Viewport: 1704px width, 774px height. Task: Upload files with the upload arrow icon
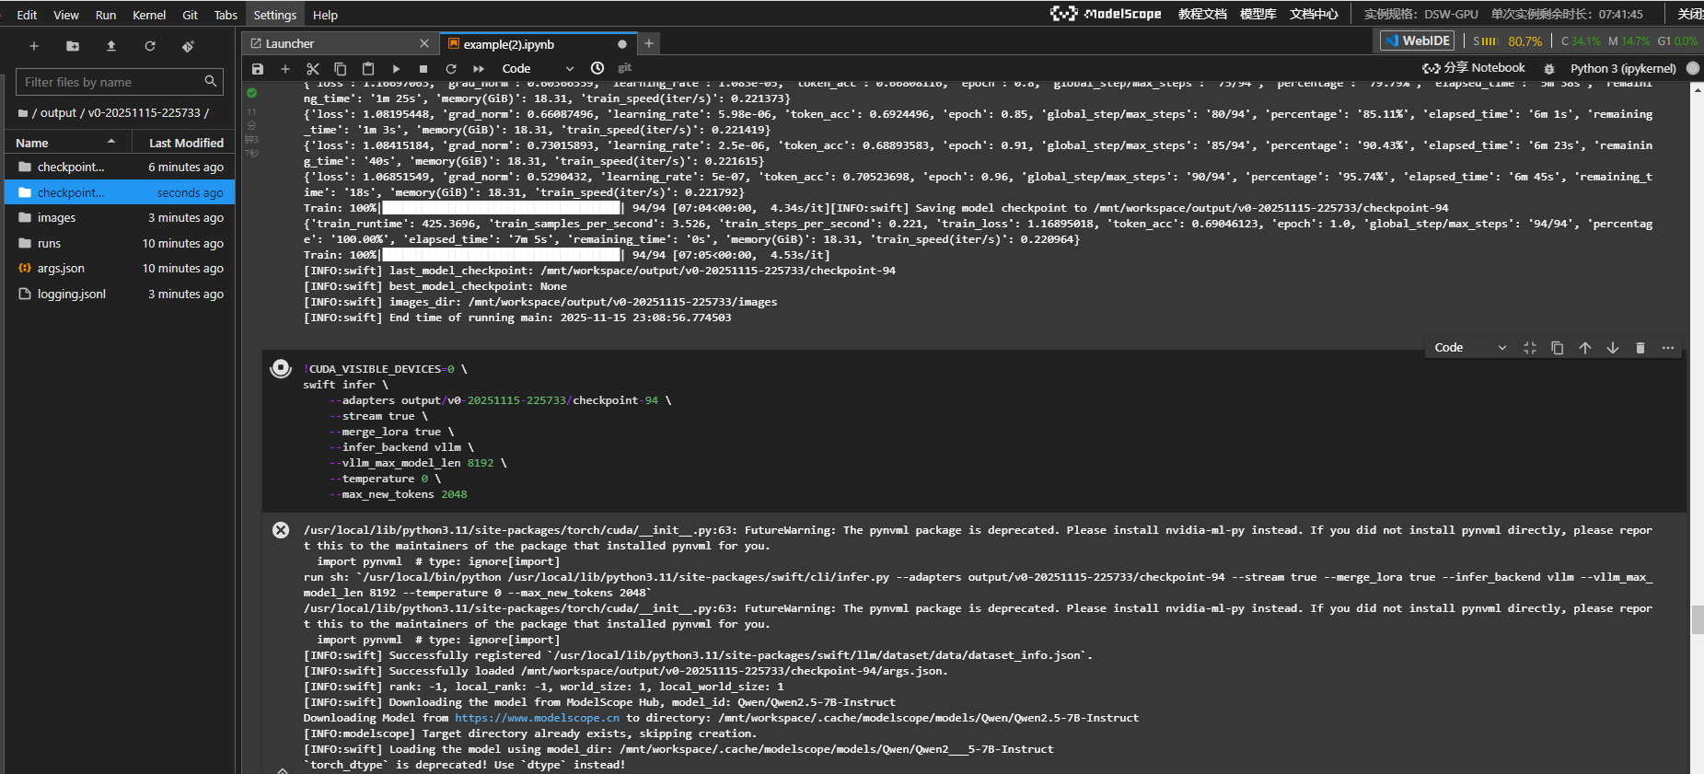click(111, 46)
